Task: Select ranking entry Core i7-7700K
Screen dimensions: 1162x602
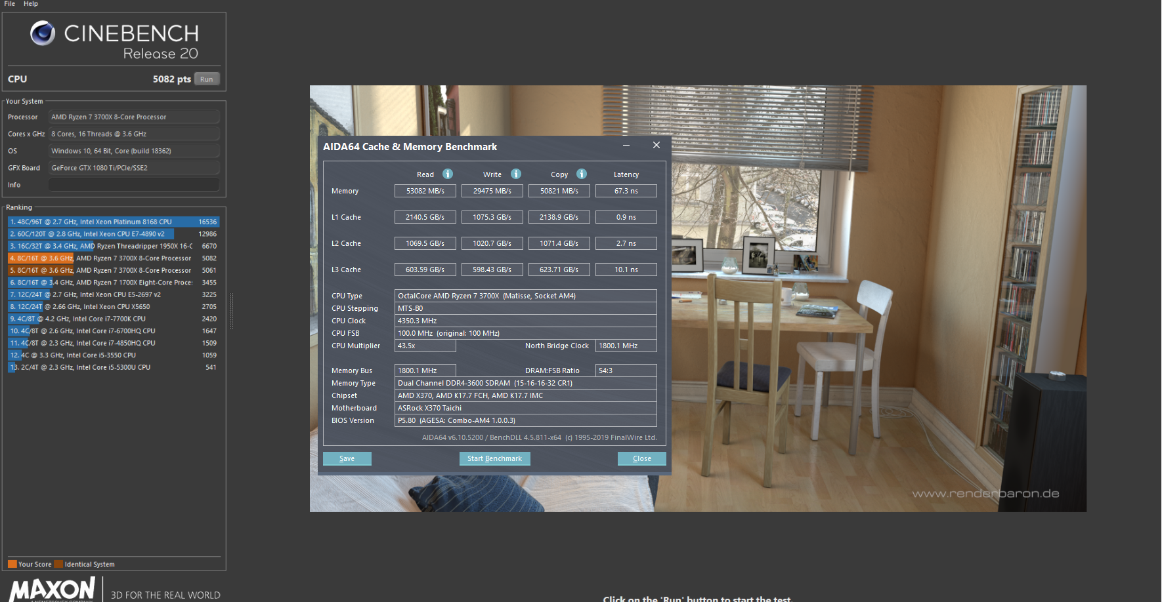Action: [x=113, y=319]
